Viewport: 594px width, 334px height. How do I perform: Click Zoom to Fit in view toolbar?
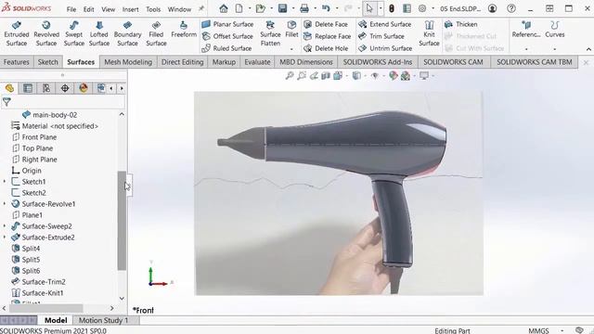(290, 76)
